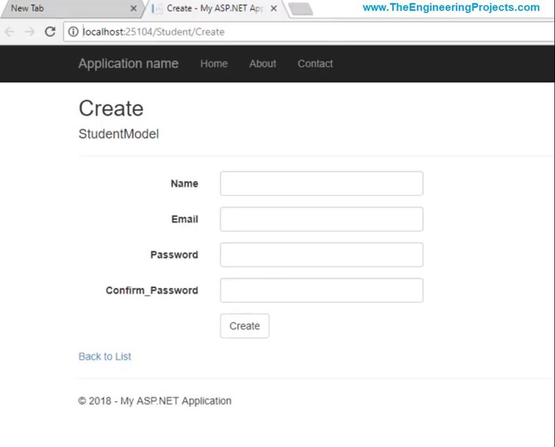Click inside the Confirm_Password input field
This screenshot has height=447, width=555.
[321, 290]
